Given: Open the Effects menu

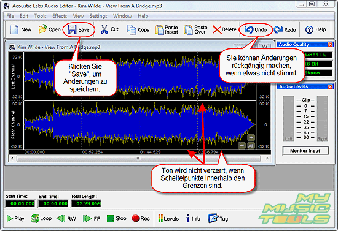Looking at the screenshot, I should pos(60,16).
